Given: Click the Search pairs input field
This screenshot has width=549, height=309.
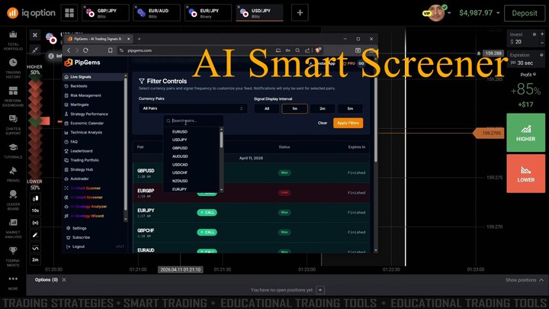Looking at the screenshot, I should click(x=194, y=121).
